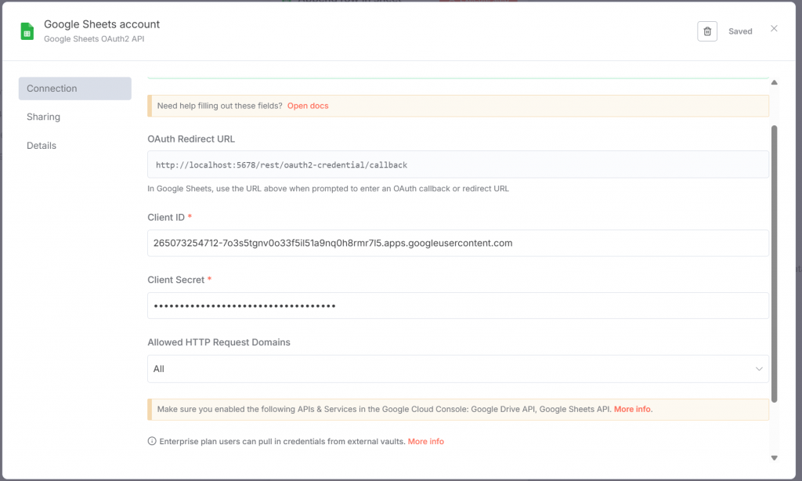Delete credential with trash icon
Viewport: 802px width, 481px height.
tap(707, 31)
